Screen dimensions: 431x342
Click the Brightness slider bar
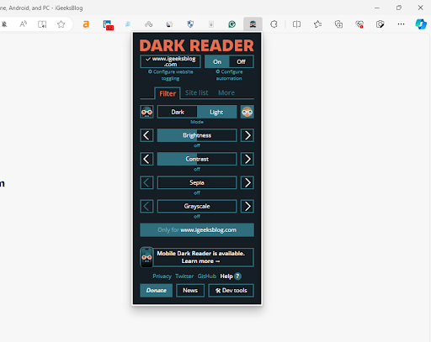click(197, 135)
